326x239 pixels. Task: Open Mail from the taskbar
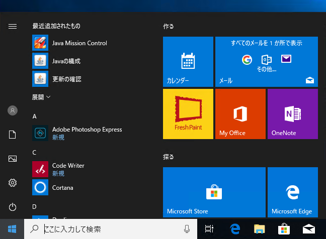point(309,229)
